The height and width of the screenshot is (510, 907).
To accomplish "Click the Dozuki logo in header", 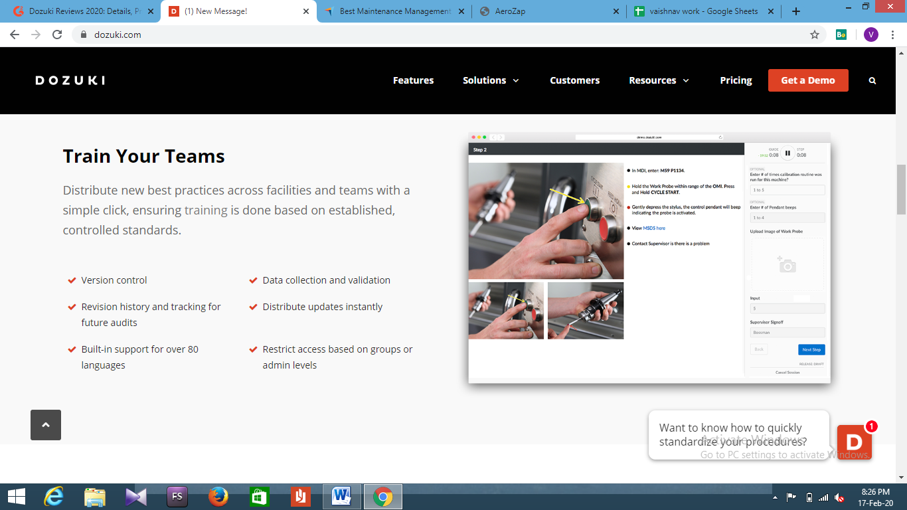I will click(70, 80).
